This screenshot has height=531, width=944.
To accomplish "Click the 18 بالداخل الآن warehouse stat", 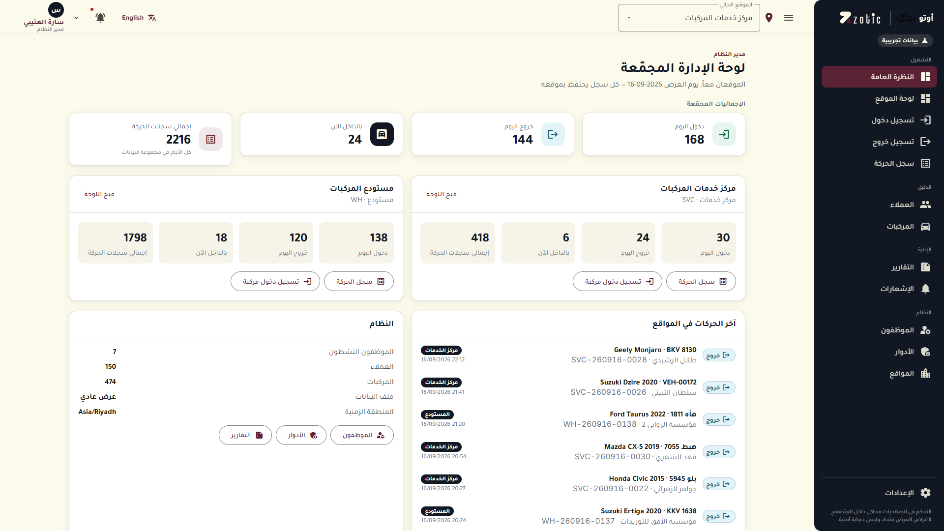I will (x=196, y=243).
